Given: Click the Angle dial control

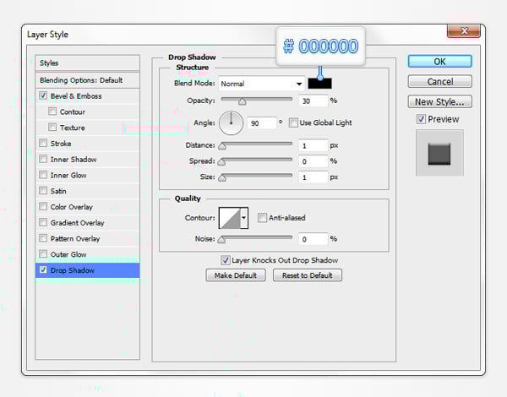Looking at the screenshot, I should point(231,123).
